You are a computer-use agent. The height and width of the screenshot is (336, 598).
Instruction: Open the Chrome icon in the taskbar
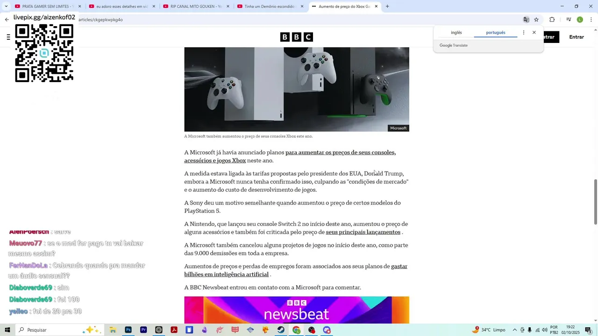[296, 330]
